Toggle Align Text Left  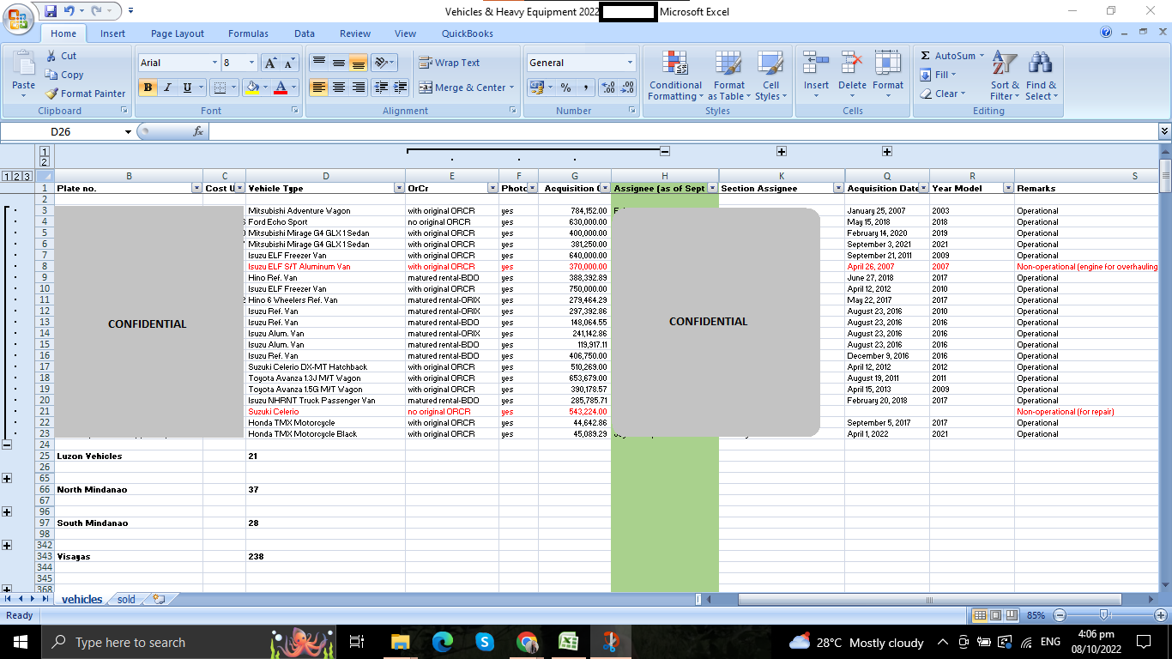click(318, 88)
